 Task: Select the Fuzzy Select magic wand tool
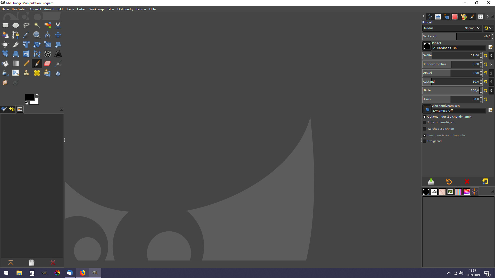coord(37,25)
